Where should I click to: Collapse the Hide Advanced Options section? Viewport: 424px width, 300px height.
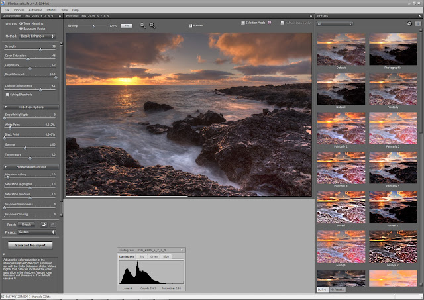point(30,166)
